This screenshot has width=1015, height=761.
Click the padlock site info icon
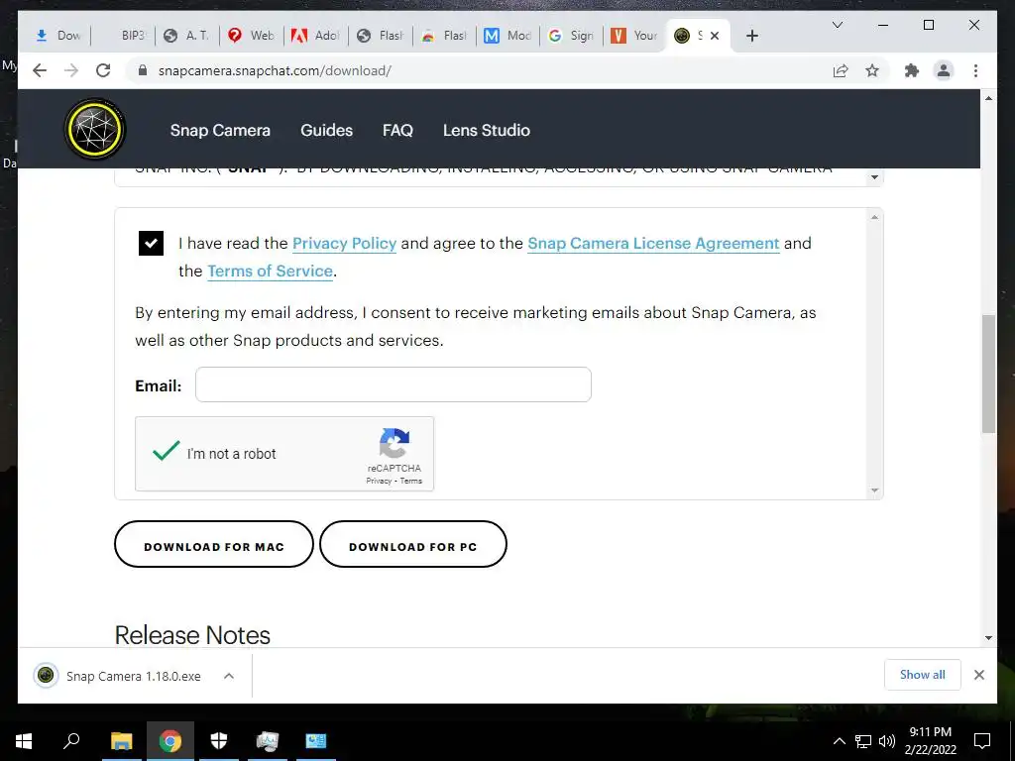tap(143, 70)
